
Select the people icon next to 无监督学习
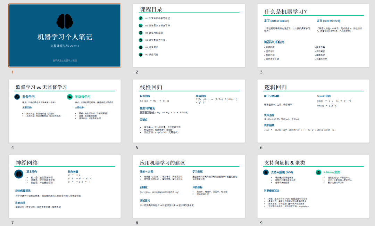[x=70, y=97]
